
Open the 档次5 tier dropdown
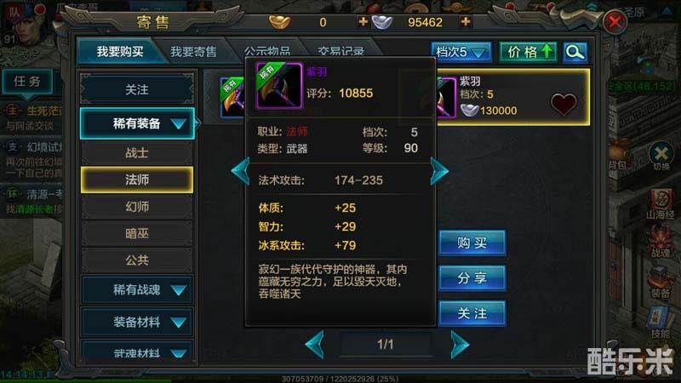[461, 53]
